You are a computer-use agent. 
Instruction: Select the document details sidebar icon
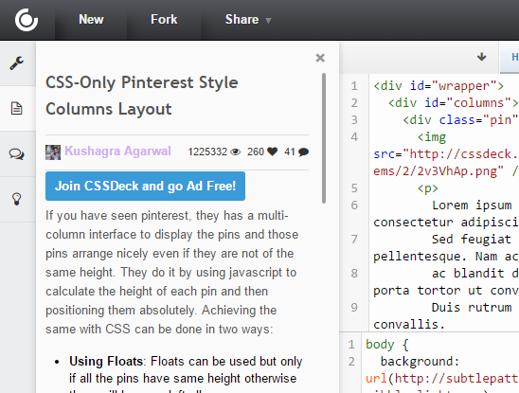16,108
